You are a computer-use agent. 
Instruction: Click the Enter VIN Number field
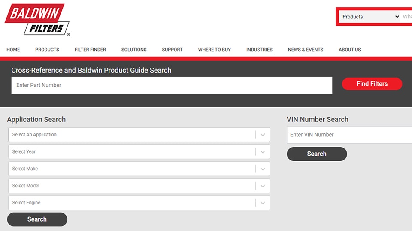tap(348, 135)
